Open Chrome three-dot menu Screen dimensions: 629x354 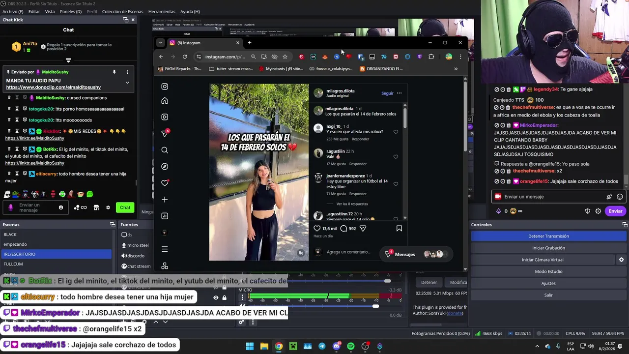[x=460, y=57]
